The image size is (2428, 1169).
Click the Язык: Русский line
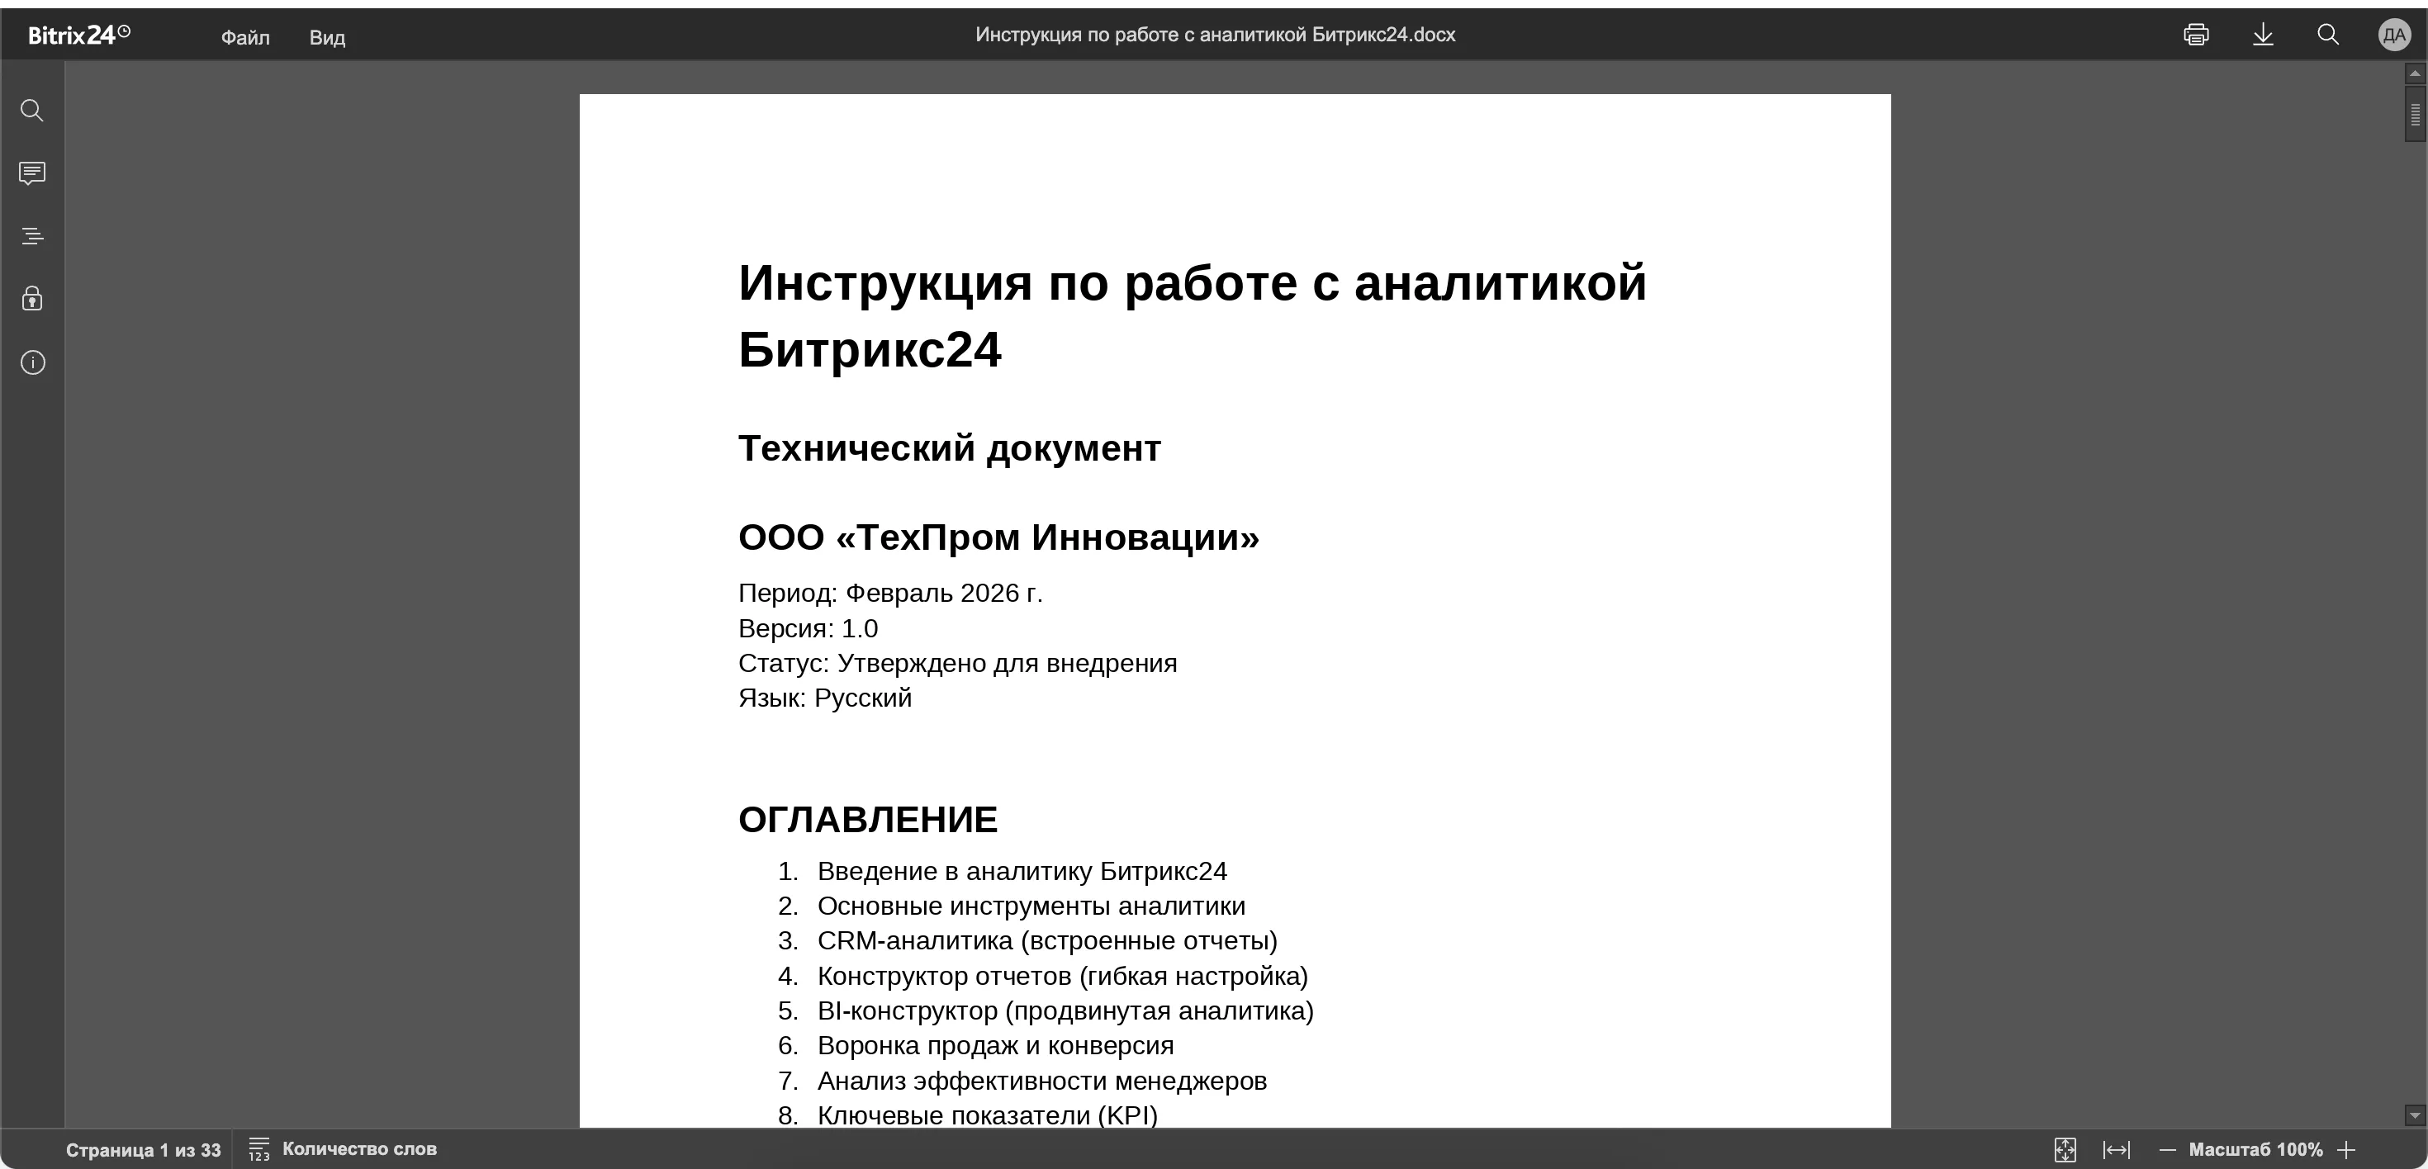pyautogui.click(x=825, y=698)
